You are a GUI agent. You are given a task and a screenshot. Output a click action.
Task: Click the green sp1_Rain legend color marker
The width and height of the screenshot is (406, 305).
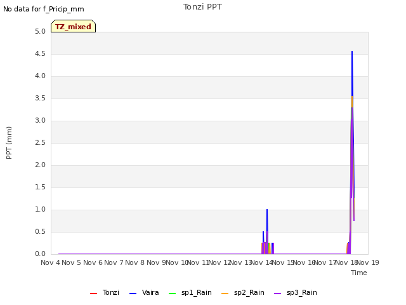pyautogui.click(x=172, y=294)
